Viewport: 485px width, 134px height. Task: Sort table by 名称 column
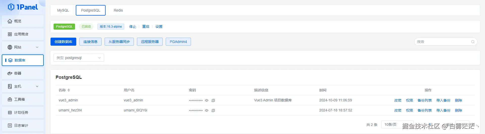tap(69, 90)
